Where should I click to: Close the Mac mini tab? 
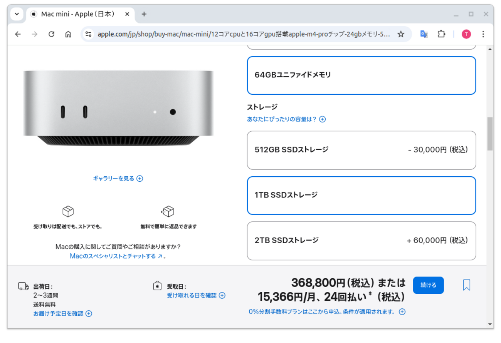127,14
